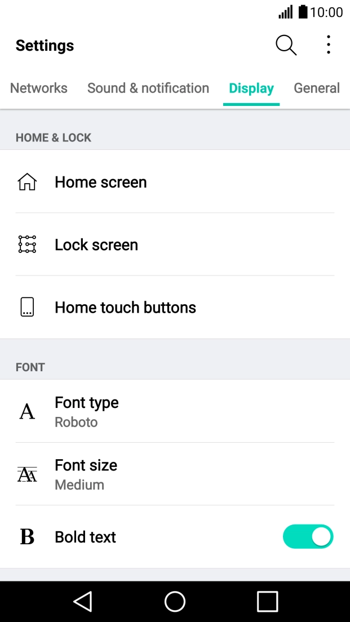
Task: Tap the search magnifier icon
Action: click(286, 45)
